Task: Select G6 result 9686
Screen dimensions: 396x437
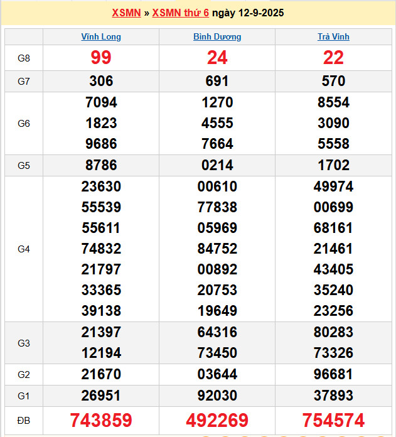Action: pos(101,144)
